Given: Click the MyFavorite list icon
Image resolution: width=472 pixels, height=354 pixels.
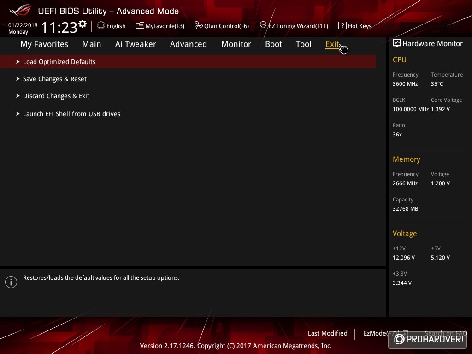Looking at the screenshot, I should pos(140,26).
